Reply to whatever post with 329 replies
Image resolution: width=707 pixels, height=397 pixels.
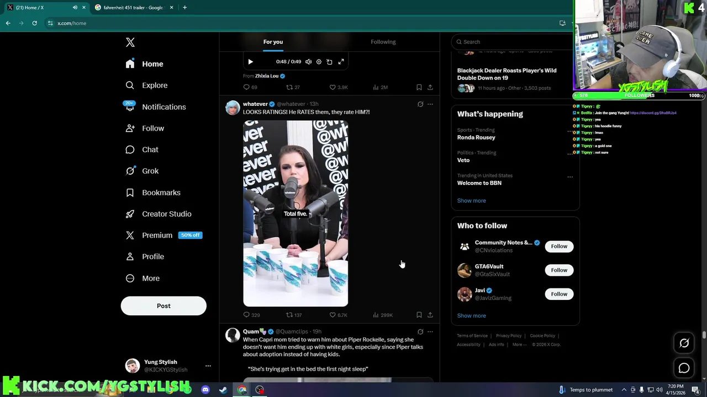252,315
